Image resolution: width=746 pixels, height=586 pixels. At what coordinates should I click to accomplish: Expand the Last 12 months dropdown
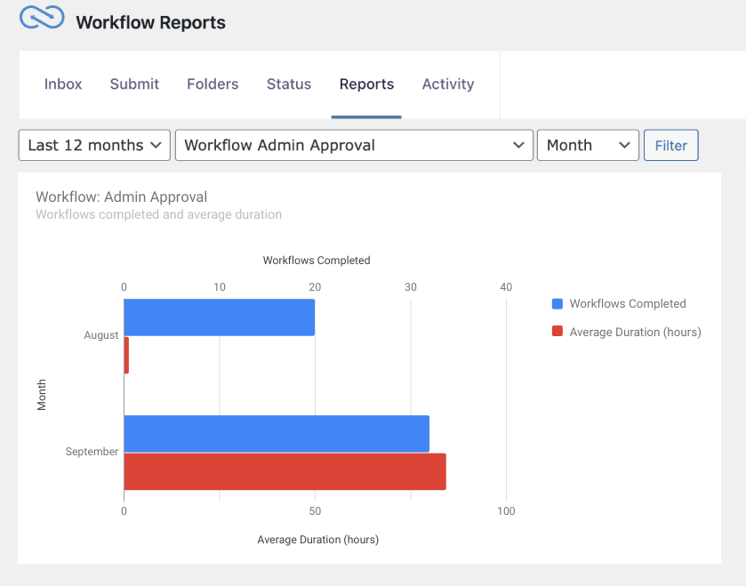coord(94,146)
